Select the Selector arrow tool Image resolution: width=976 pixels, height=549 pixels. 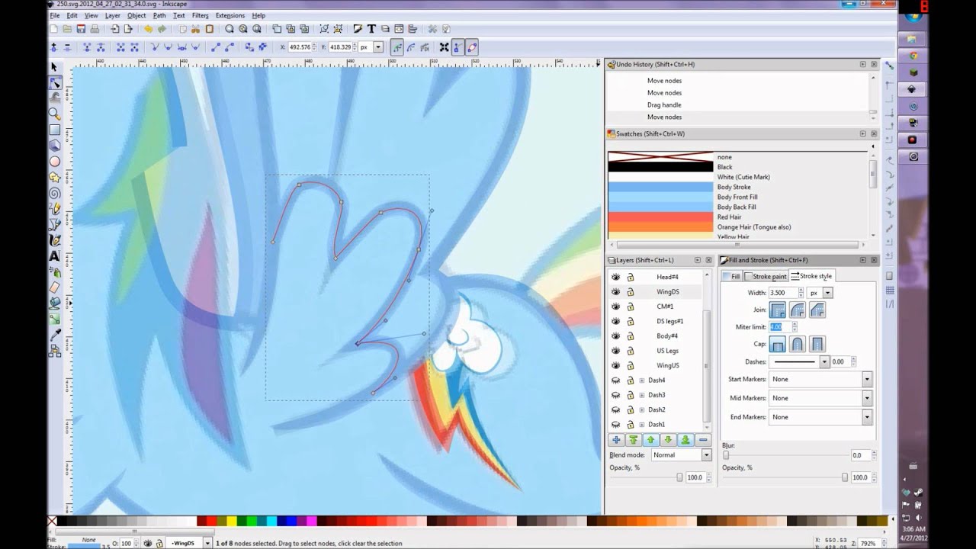coord(54,67)
